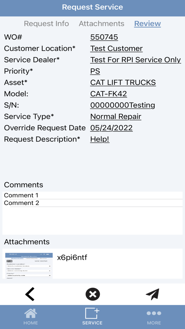Screen dimensions: 185x329
Task: Change the Normal Repair service type
Action: [x=116, y=116]
